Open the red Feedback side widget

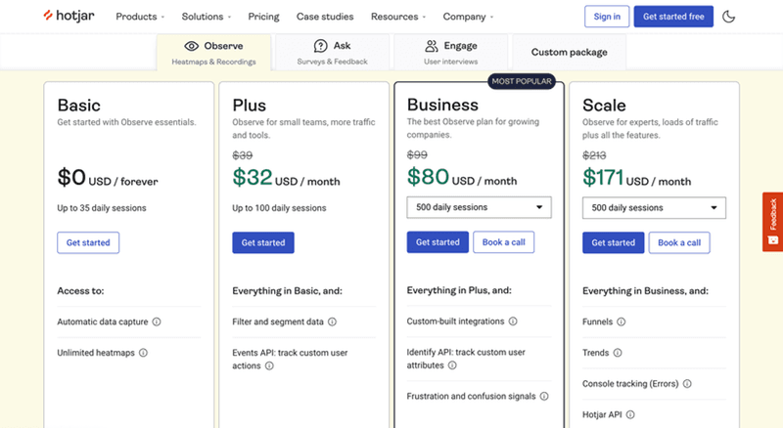click(x=773, y=222)
